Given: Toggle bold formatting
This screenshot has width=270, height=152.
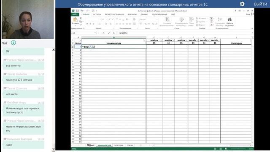Looking at the screenshot, I should (x=87, y=24).
